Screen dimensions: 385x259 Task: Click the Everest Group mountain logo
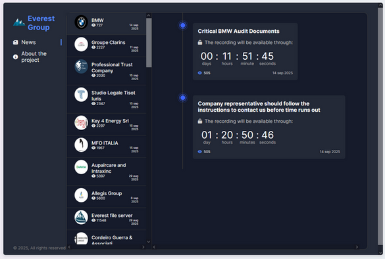coord(19,22)
